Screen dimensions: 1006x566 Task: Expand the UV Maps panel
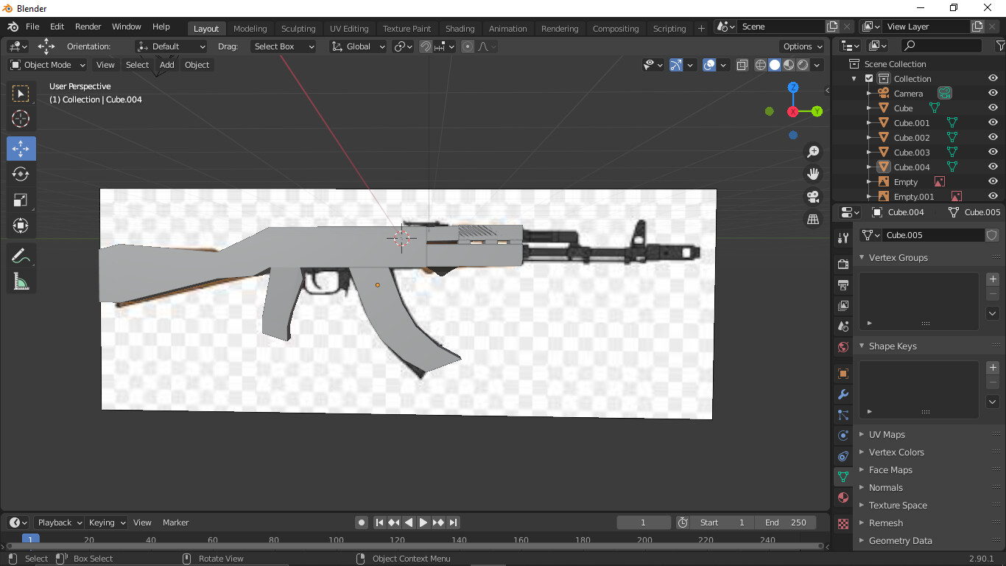(x=887, y=435)
